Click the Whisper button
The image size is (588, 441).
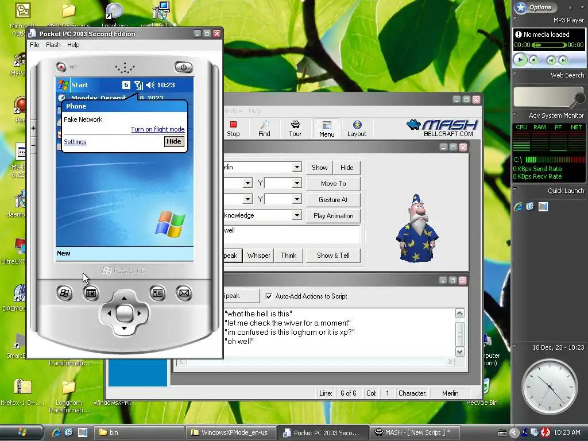258,256
